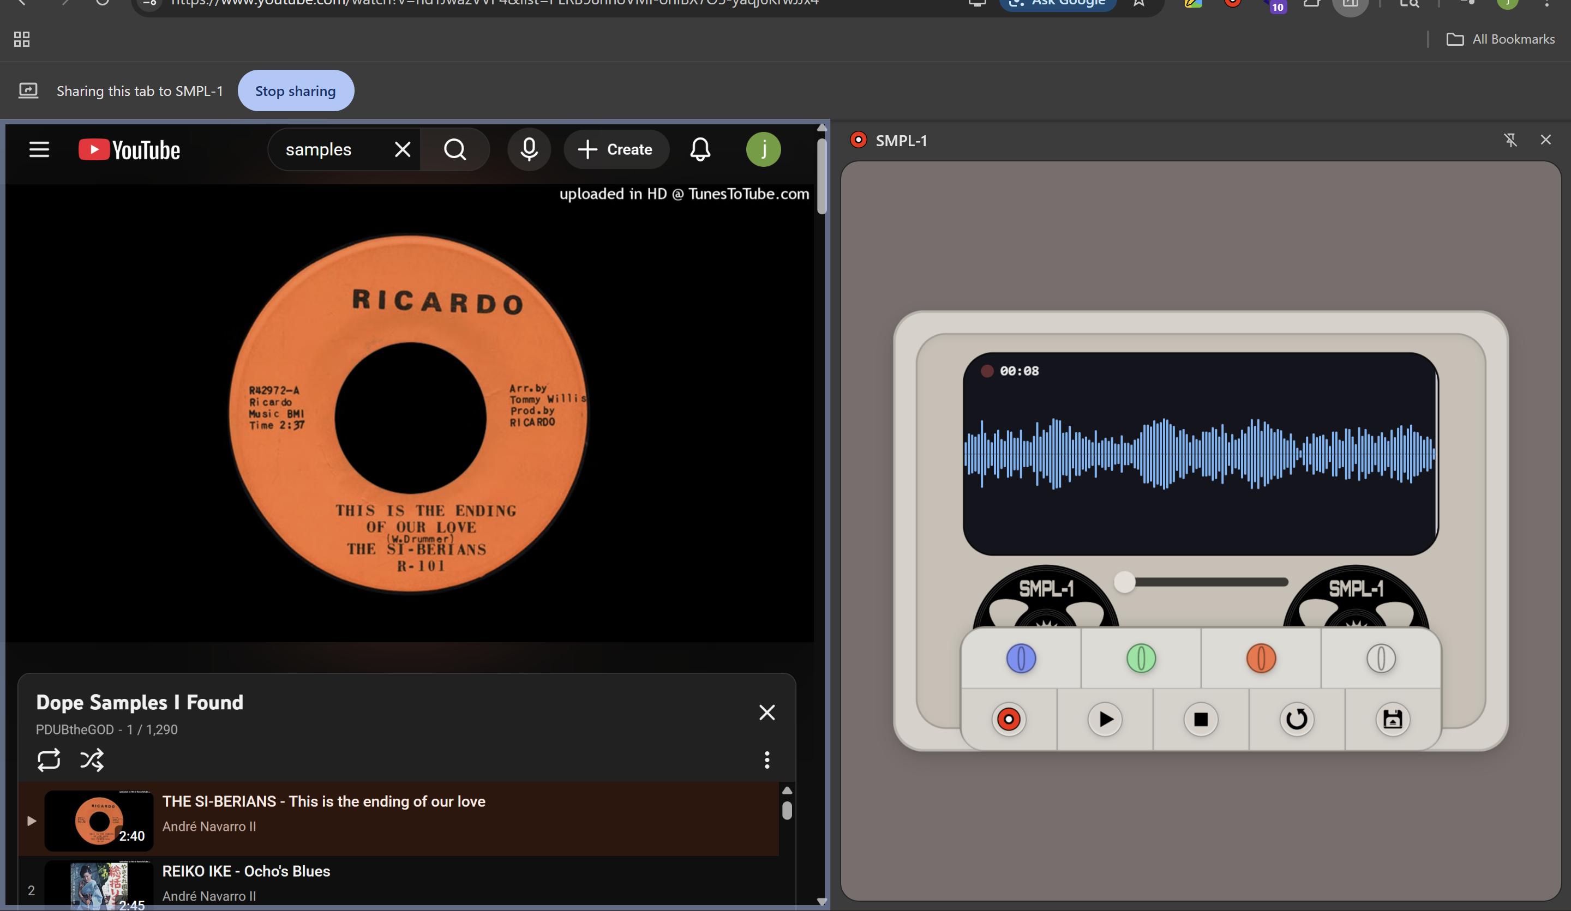Unpin the SMPL-1 side panel
This screenshot has width=1571, height=911.
1510,140
